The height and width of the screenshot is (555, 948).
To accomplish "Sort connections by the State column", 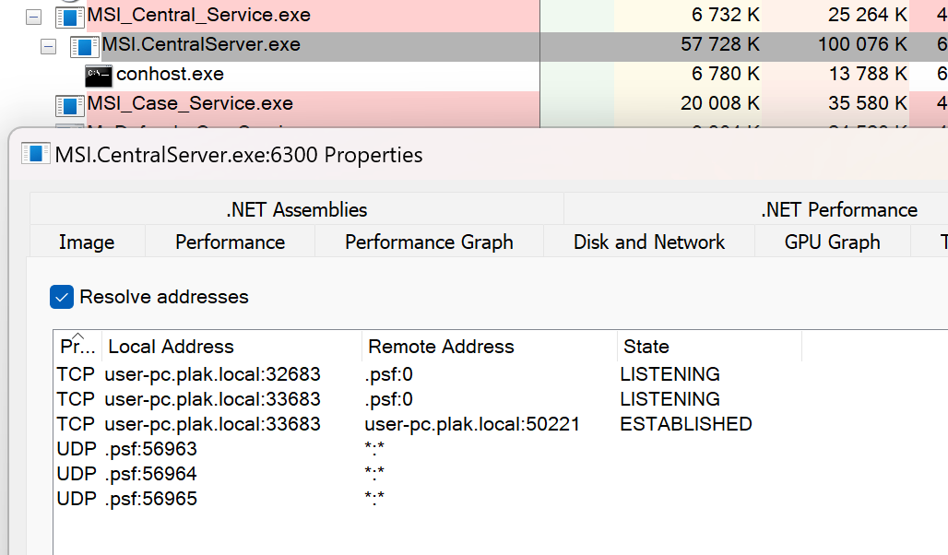I will pyautogui.click(x=646, y=347).
